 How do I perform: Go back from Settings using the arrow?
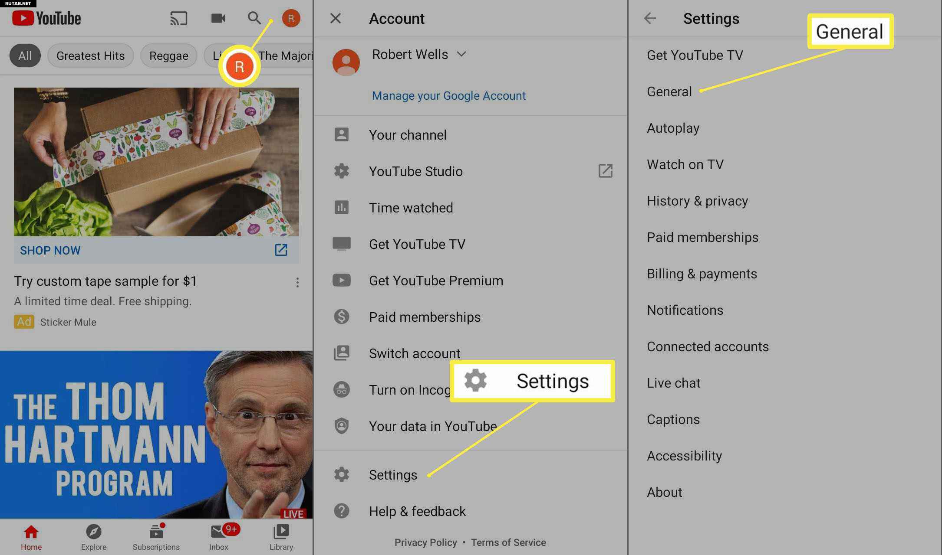650,18
